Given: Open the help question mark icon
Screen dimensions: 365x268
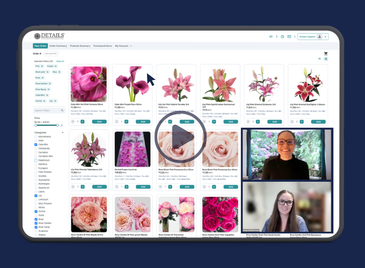Looking at the screenshot, I should (x=282, y=37).
